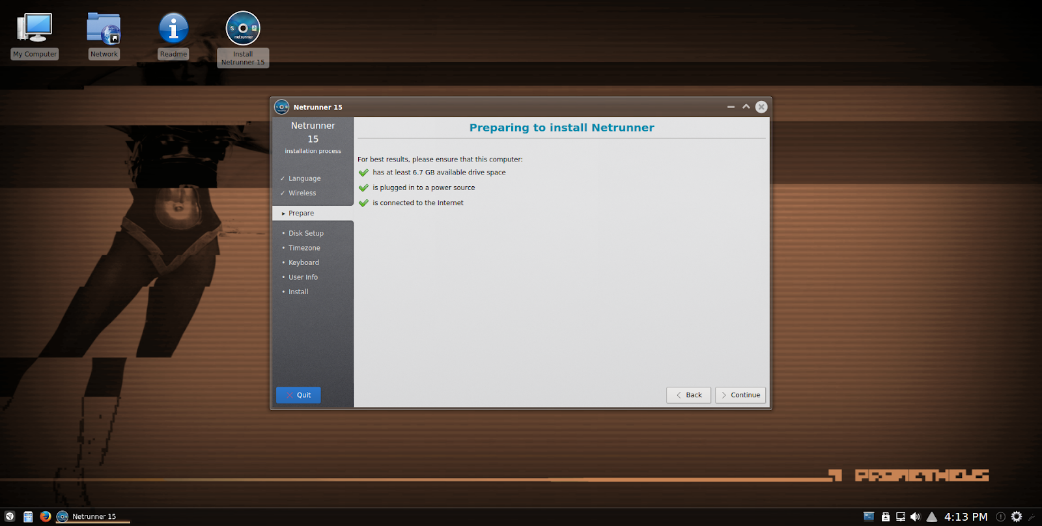Image resolution: width=1042 pixels, height=526 pixels.
Task: Maximize the Netrunner 15 installer window
Action: point(746,107)
